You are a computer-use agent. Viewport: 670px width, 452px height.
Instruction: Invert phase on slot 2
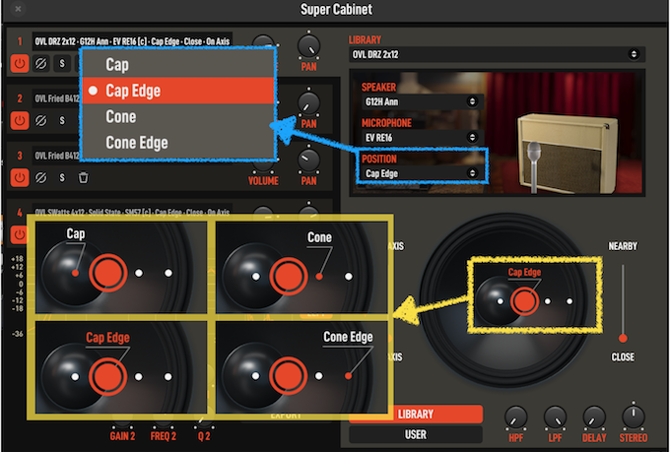[41, 120]
